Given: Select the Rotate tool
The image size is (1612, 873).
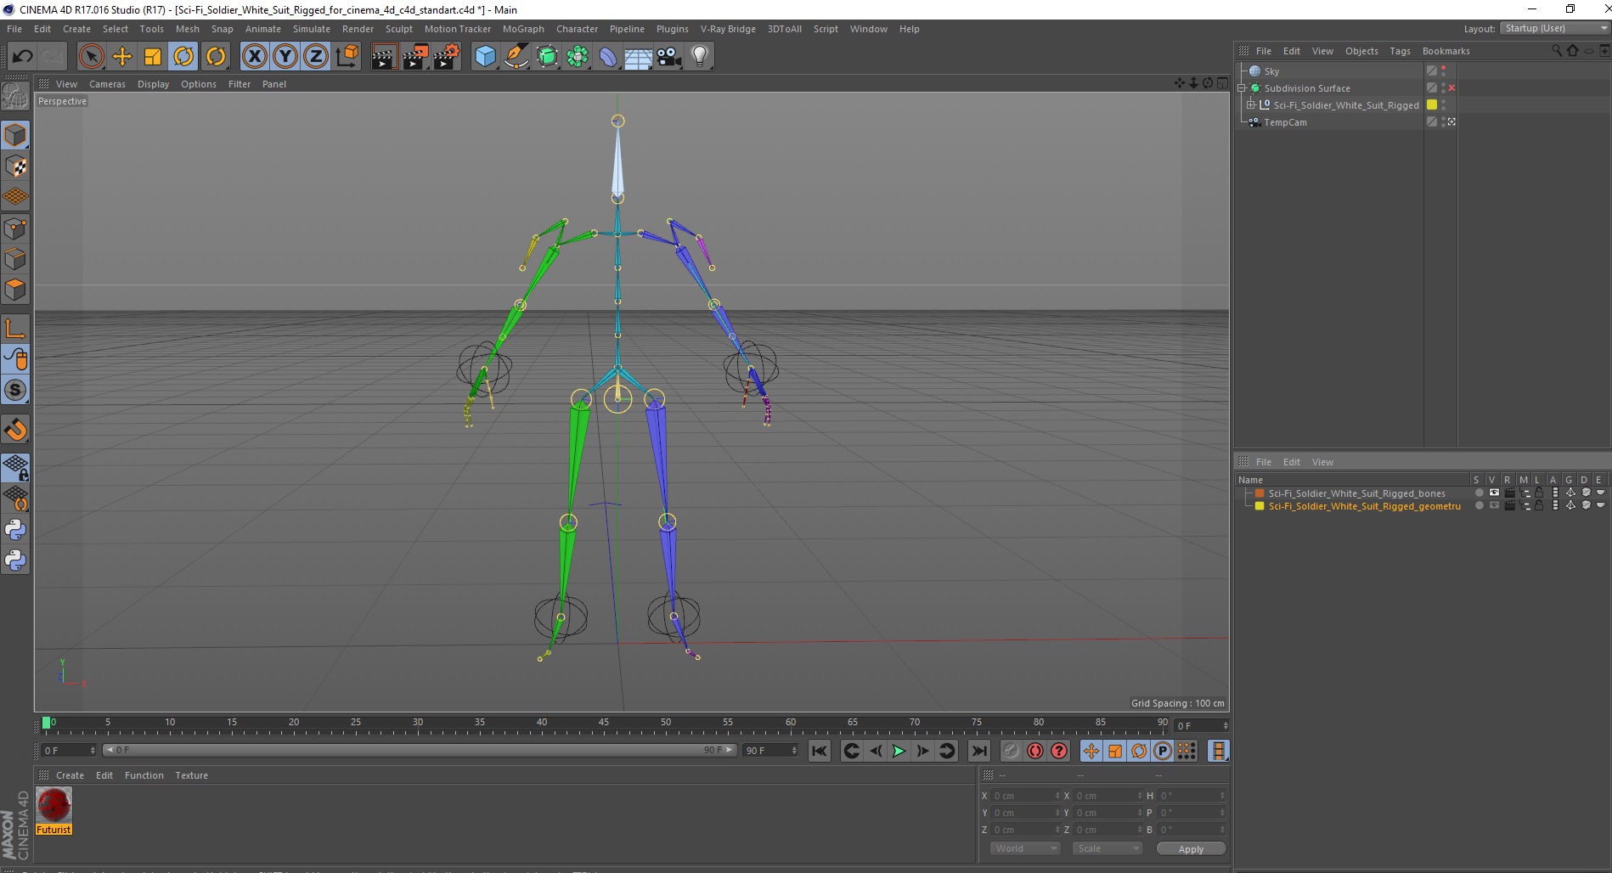Looking at the screenshot, I should 183,57.
